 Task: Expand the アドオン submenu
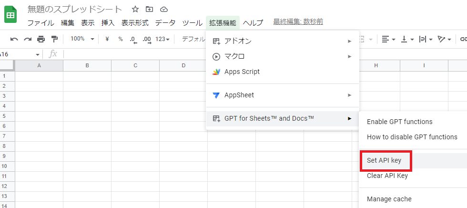click(282, 41)
